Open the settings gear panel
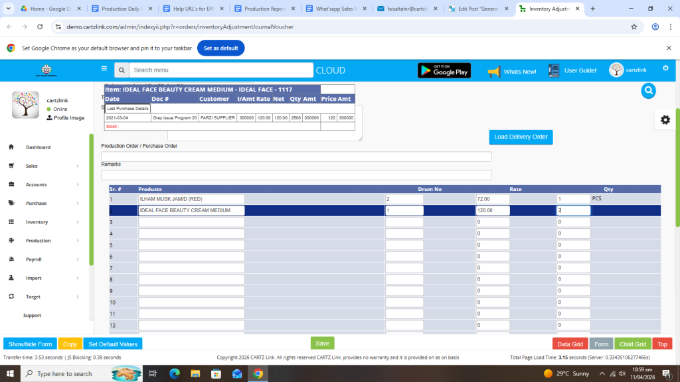This screenshot has width=680, height=382. pyautogui.click(x=665, y=119)
